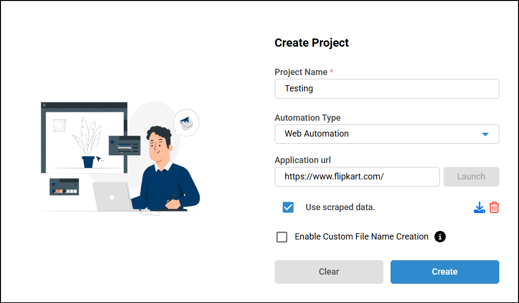Image resolution: width=519 pixels, height=303 pixels.
Task: Click the X icon on the illustrated window
Action: 44,105
